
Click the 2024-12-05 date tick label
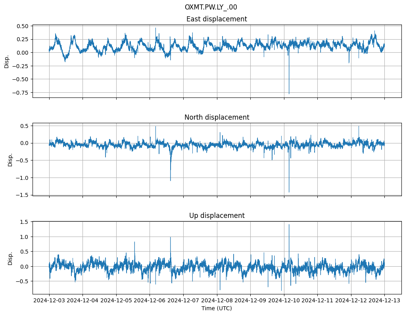pos(116,300)
